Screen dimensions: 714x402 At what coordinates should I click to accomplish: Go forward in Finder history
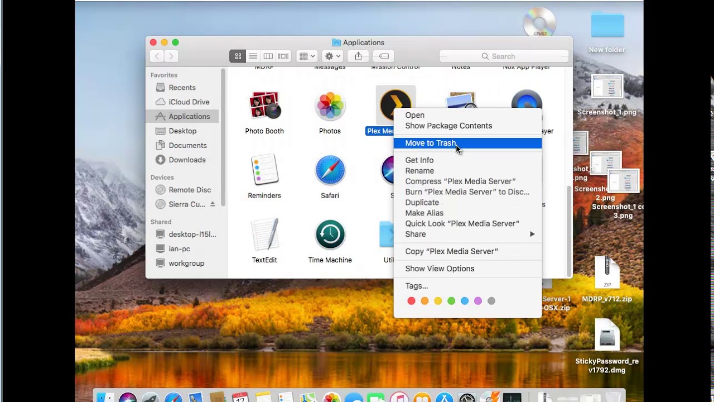171,56
